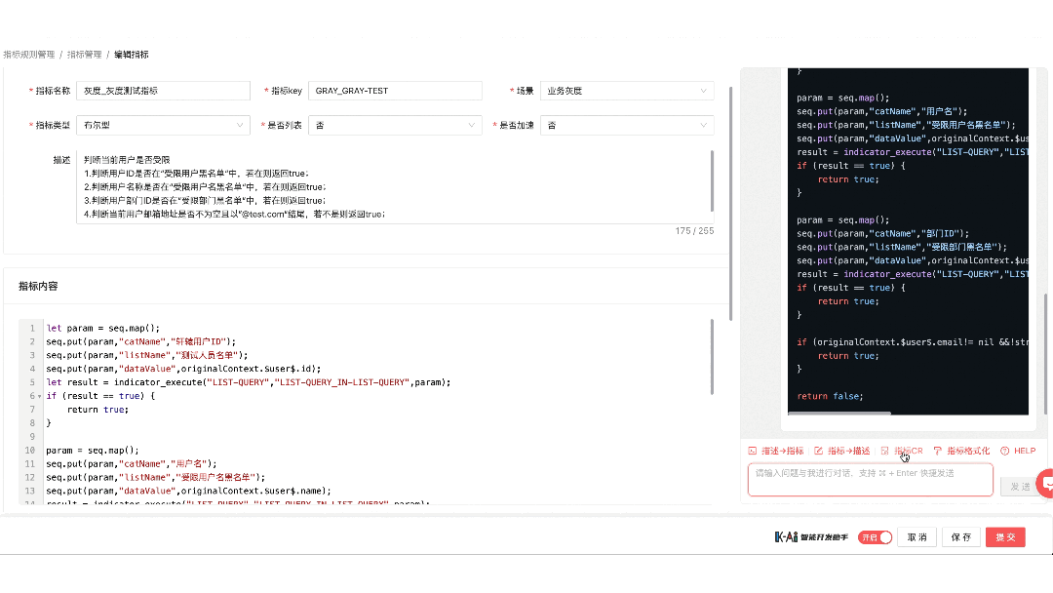Click the AI panel vertical scrollbar

click(x=1045, y=352)
